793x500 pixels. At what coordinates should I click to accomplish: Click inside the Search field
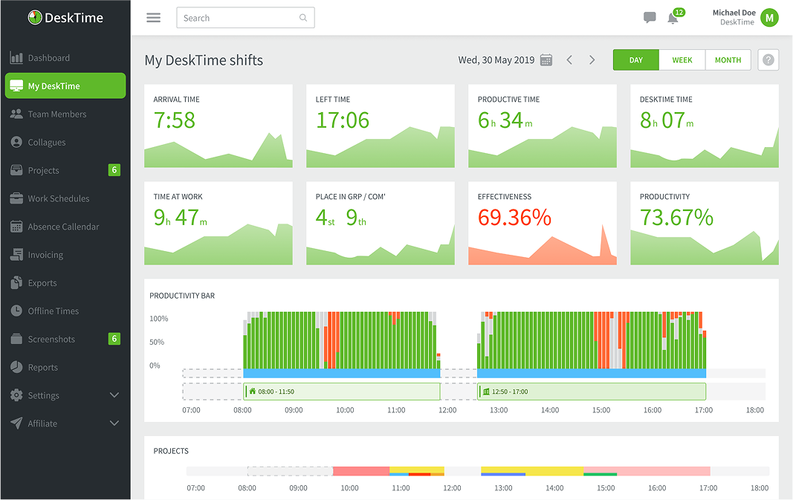tap(238, 17)
